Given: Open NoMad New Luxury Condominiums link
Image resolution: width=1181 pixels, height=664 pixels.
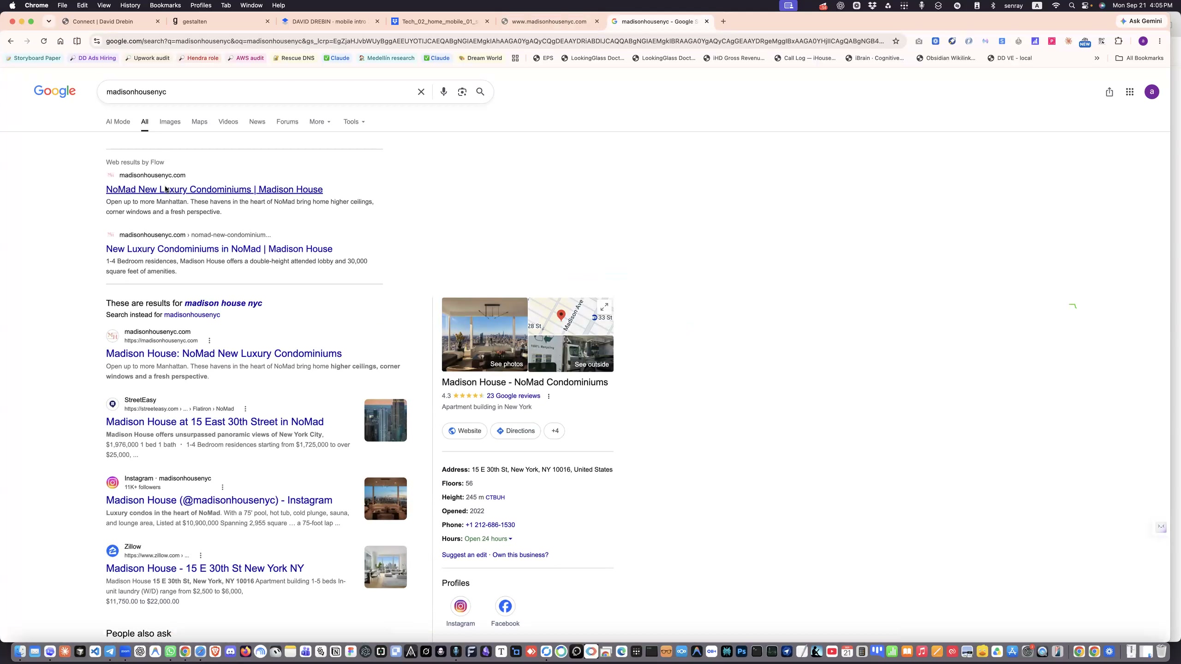Looking at the screenshot, I should pyautogui.click(x=215, y=189).
